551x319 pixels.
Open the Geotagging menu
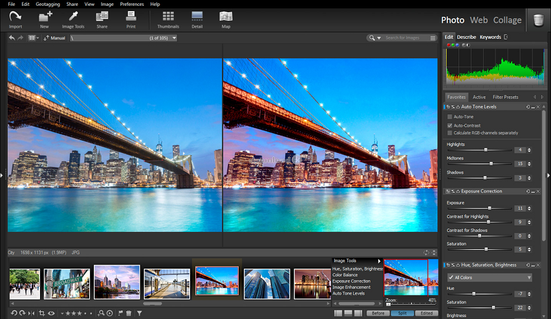[48, 4]
